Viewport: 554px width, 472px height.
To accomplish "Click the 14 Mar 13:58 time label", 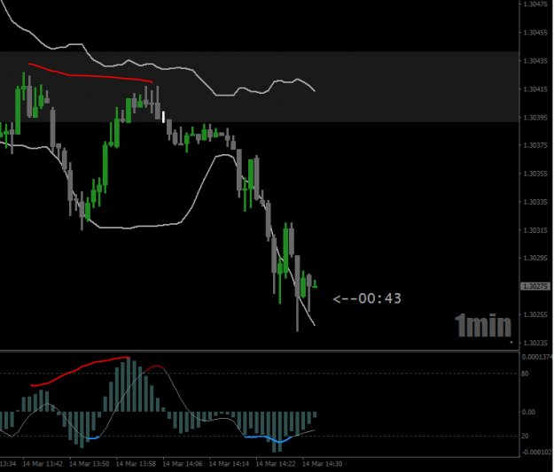I will (x=136, y=463).
